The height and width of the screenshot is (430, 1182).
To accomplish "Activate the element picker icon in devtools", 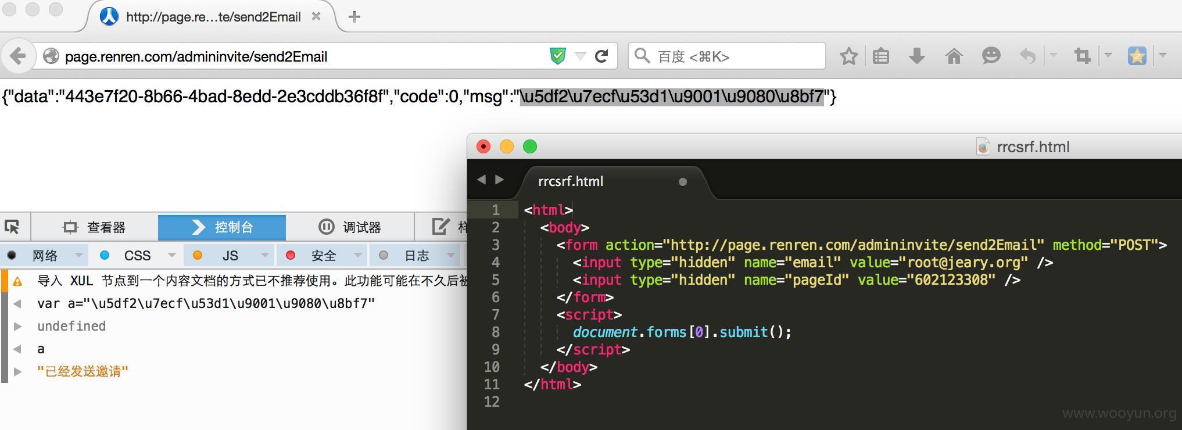I will (x=12, y=227).
